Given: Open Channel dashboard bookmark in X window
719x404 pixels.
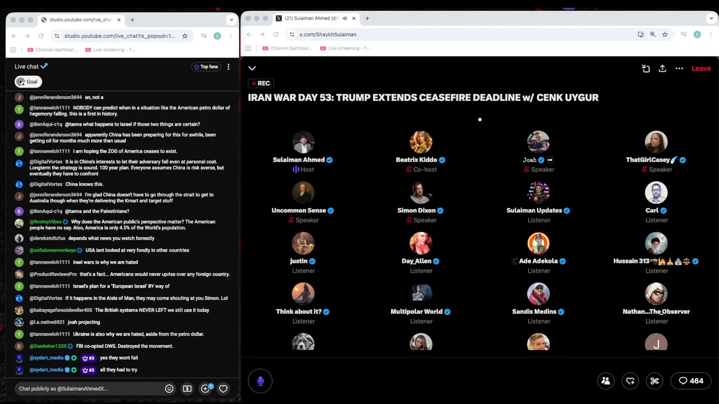Looking at the screenshot, I should tap(288, 48).
